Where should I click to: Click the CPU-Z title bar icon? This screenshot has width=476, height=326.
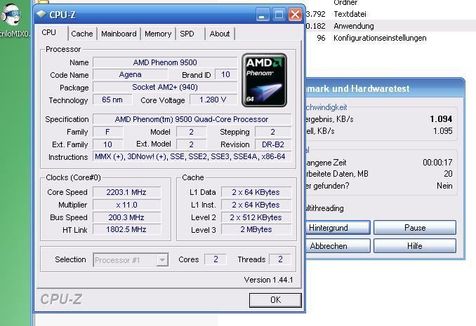point(41,14)
